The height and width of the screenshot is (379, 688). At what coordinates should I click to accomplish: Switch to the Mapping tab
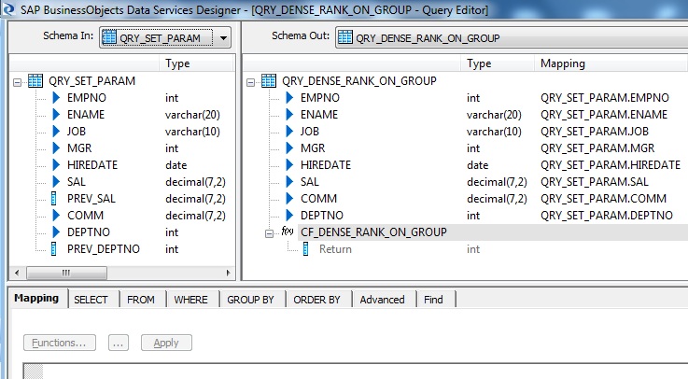point(36,299)
